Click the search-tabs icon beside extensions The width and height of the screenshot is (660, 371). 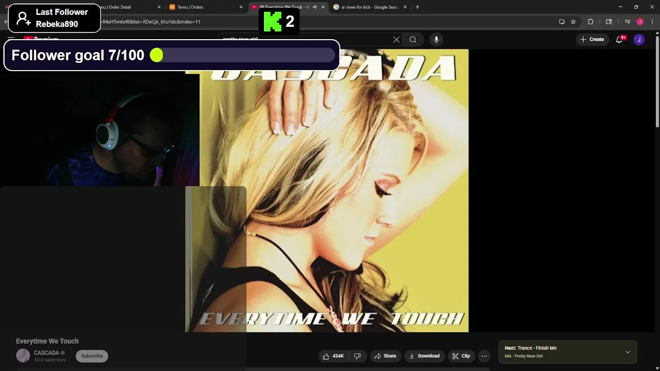click(x=609, y=22)
